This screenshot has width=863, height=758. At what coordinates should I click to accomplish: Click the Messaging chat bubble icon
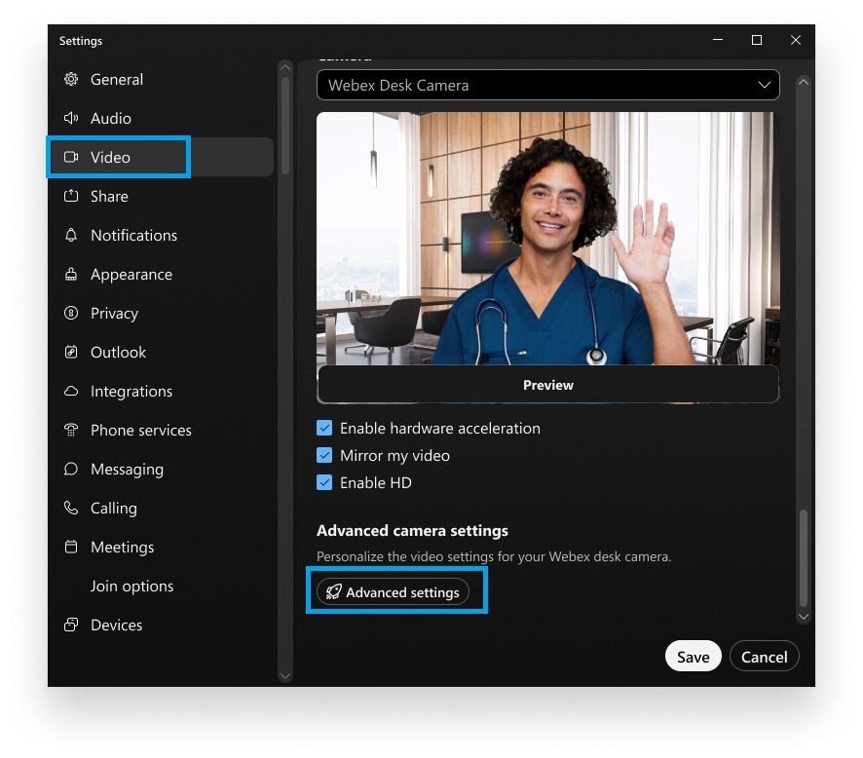(x=70, y=469)
